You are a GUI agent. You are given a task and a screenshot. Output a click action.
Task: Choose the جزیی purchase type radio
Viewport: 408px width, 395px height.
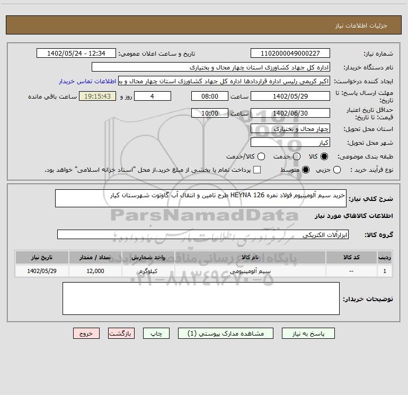336,170
